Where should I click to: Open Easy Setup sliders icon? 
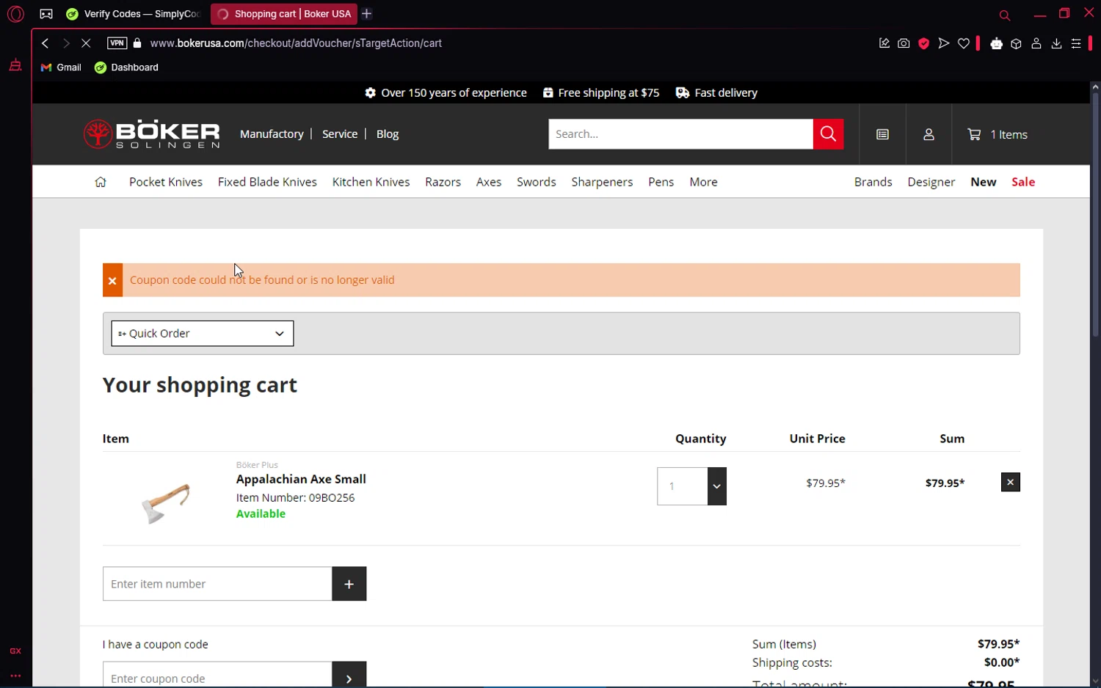(1076, 43)
